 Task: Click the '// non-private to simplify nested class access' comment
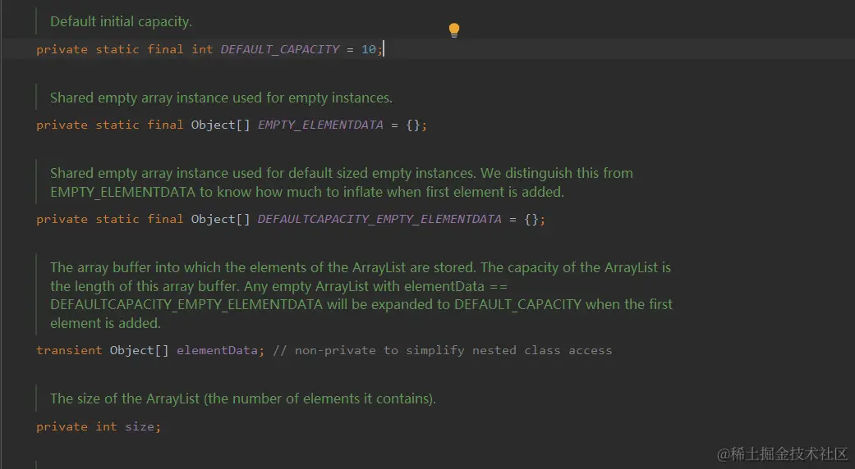442,350
